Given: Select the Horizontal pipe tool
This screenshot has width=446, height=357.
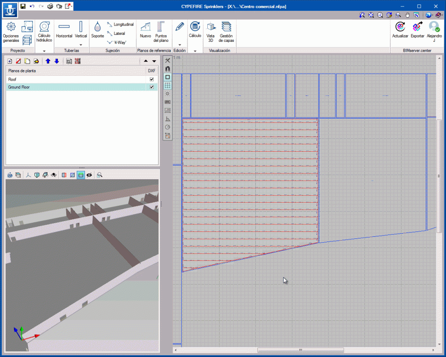Looking at the screenshot, I should coord(64,31).
